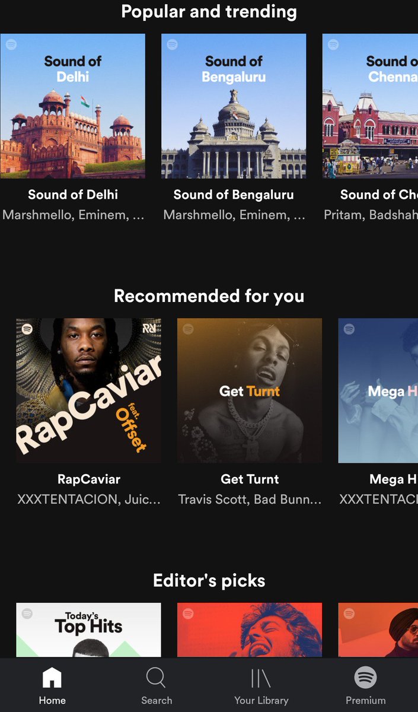Tap the Get Turnt title text
Viewport: 418px width, 712px height.
click(x=250, y=479)
